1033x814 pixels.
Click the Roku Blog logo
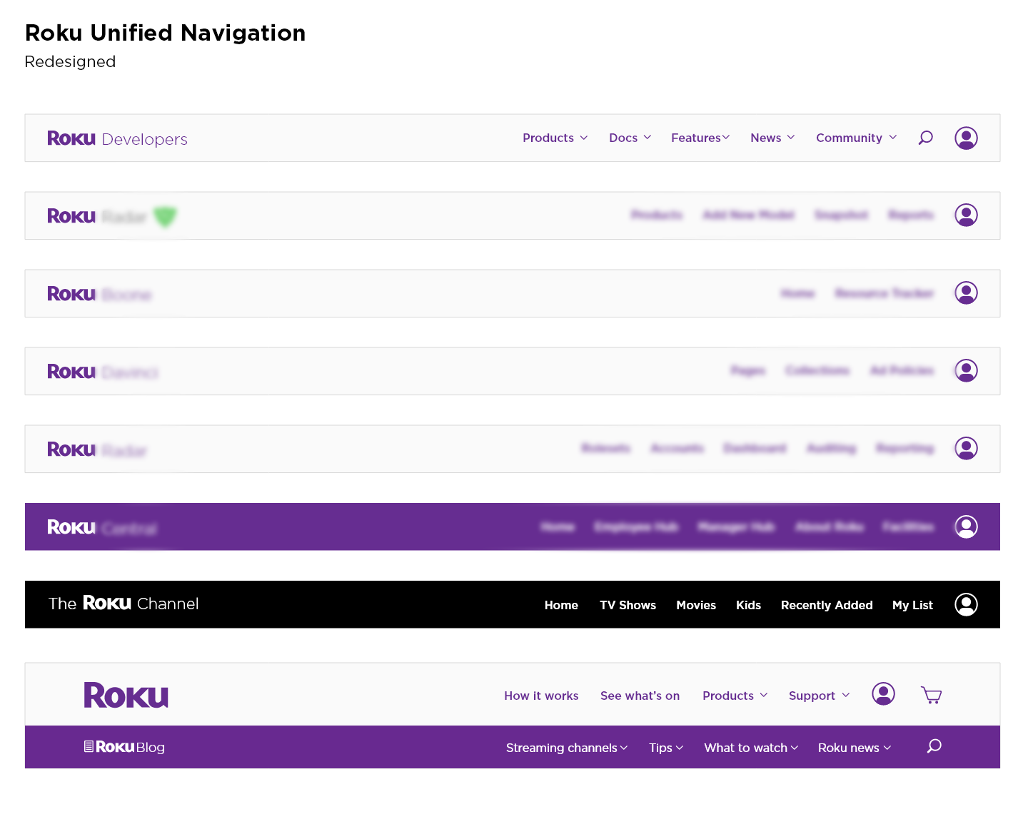pos(124,747)
